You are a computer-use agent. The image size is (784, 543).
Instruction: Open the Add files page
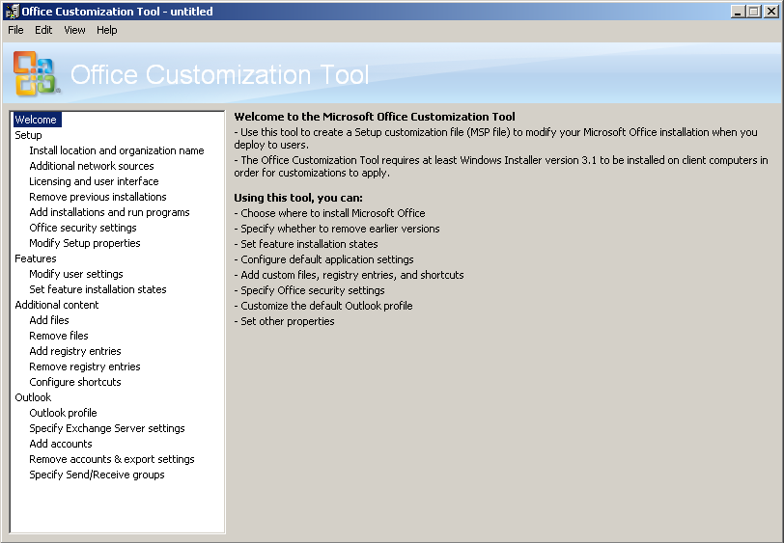(x=49, y=320)
